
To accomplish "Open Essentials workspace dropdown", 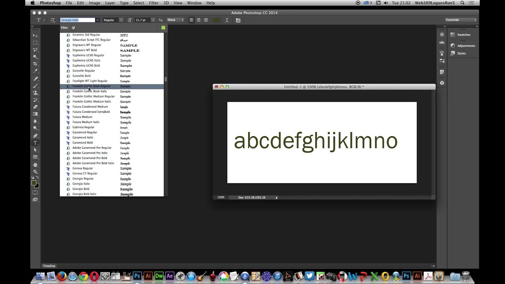I will (x=460, y=20).
